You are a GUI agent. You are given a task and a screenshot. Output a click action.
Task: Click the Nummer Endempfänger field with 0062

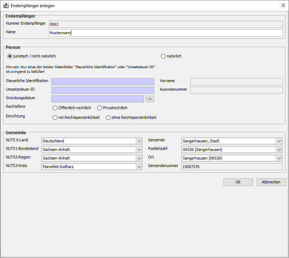point(166,24)
